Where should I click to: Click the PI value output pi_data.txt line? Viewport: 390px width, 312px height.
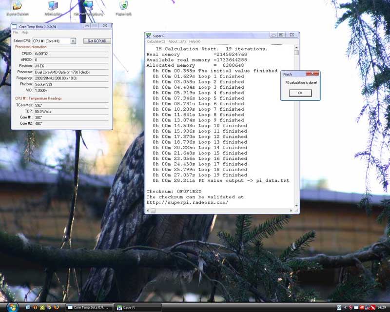coord(221,180)
